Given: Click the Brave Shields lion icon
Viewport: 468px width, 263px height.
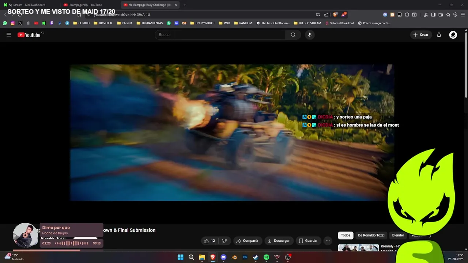Looking at the screenshot, I should tap(335, 15).
